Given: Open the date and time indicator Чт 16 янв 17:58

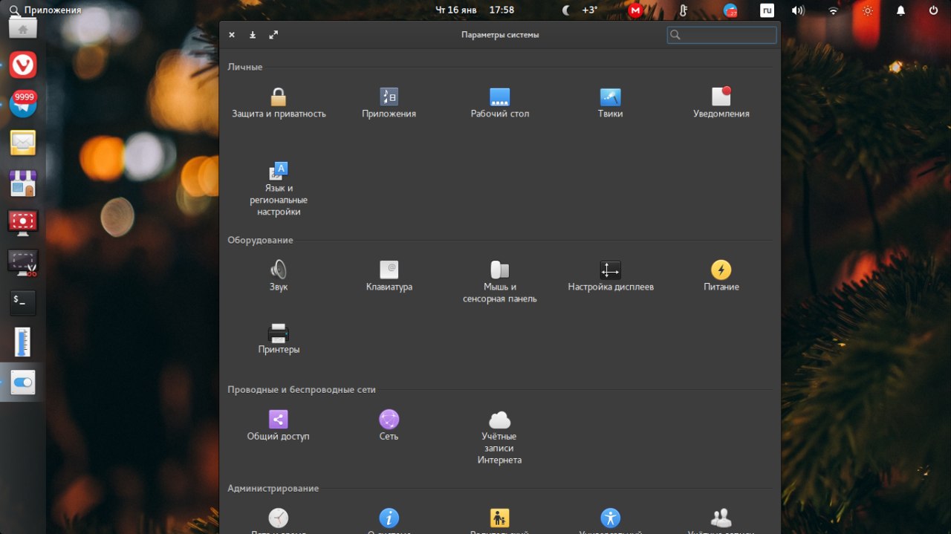Looking at the screenshot, I should click(x=475, y=10).
